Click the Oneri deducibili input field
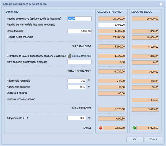The height and width of the screenshot is (146, 166). pos(79,31)
